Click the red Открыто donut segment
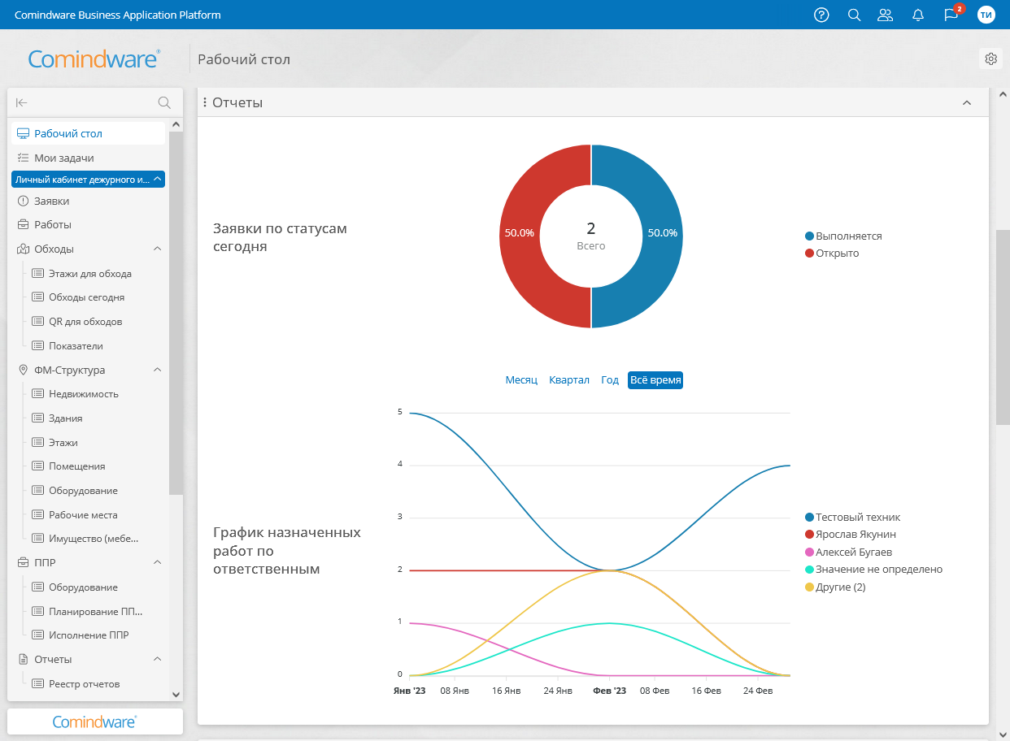The height and width of the screenshot is (741, 1010). (519, 236)
